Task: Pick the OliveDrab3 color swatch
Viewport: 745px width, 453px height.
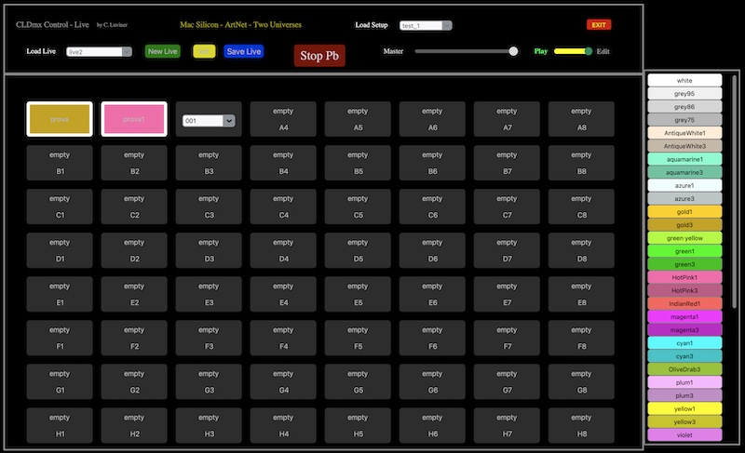Action: pos(684,369)
